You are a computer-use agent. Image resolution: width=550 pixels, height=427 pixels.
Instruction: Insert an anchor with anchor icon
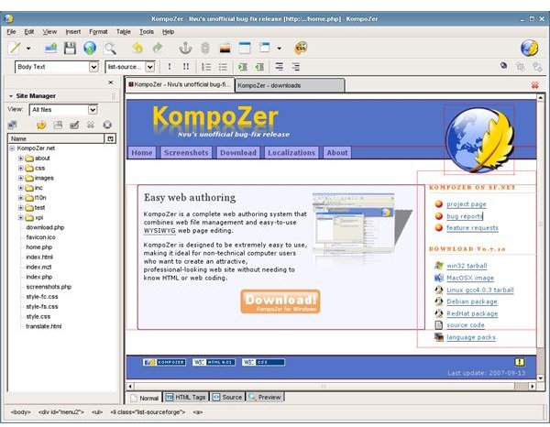pos(185,48)
